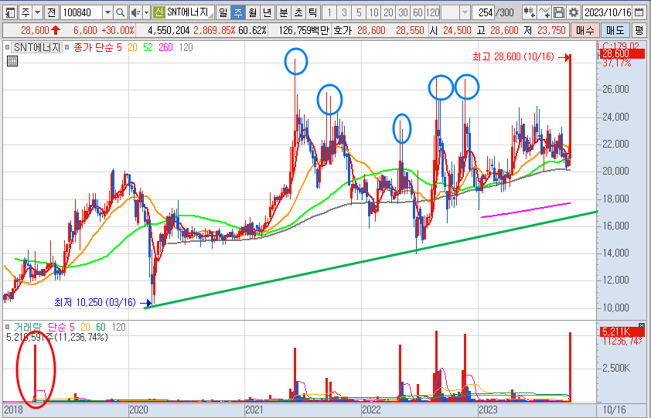Image resolution: width=651 pixels, height=418 pixels.
Task: Click the stock code field showing 100840
Action: pos(81,13)
